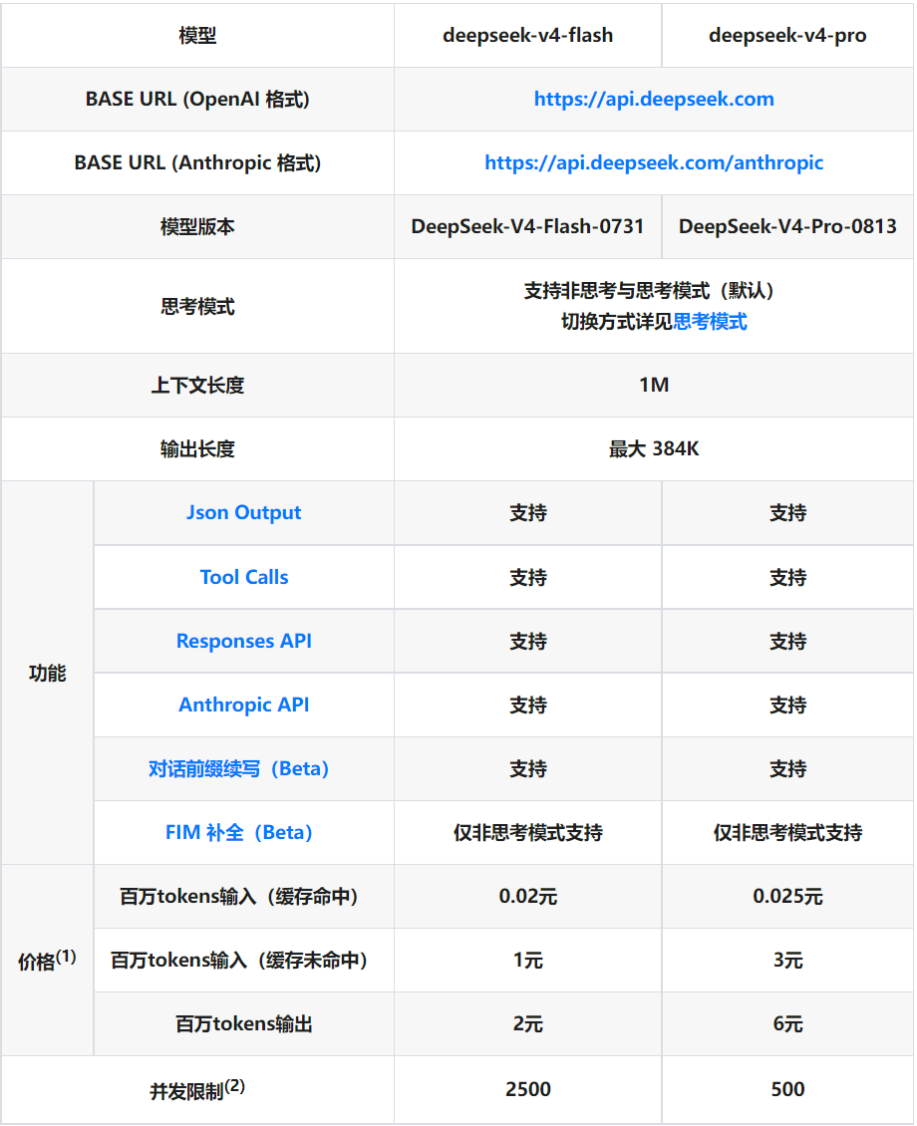Select the 500 concurrency value
Screen dimensions: 917x1126
[787, 1090]
